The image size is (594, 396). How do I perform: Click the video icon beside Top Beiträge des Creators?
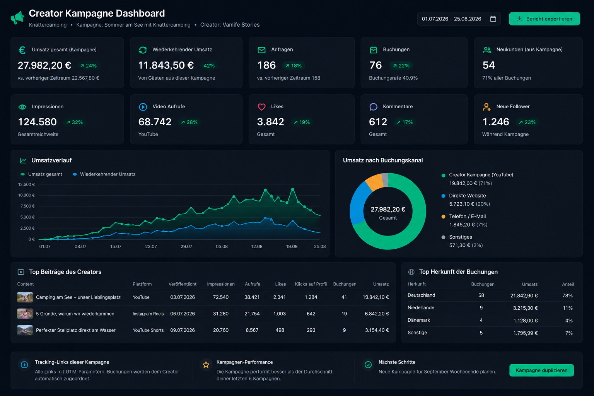21,272
